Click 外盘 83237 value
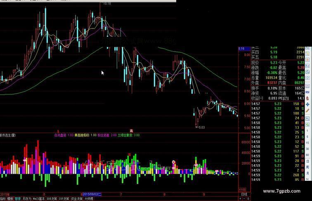The height and width of the screenshot is (201, 312). [x=272, y=83]
